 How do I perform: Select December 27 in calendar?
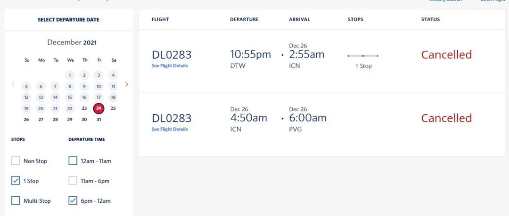(x=41, y=120)
